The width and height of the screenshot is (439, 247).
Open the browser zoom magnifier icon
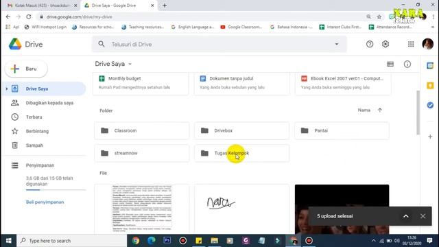coord(368,16)
